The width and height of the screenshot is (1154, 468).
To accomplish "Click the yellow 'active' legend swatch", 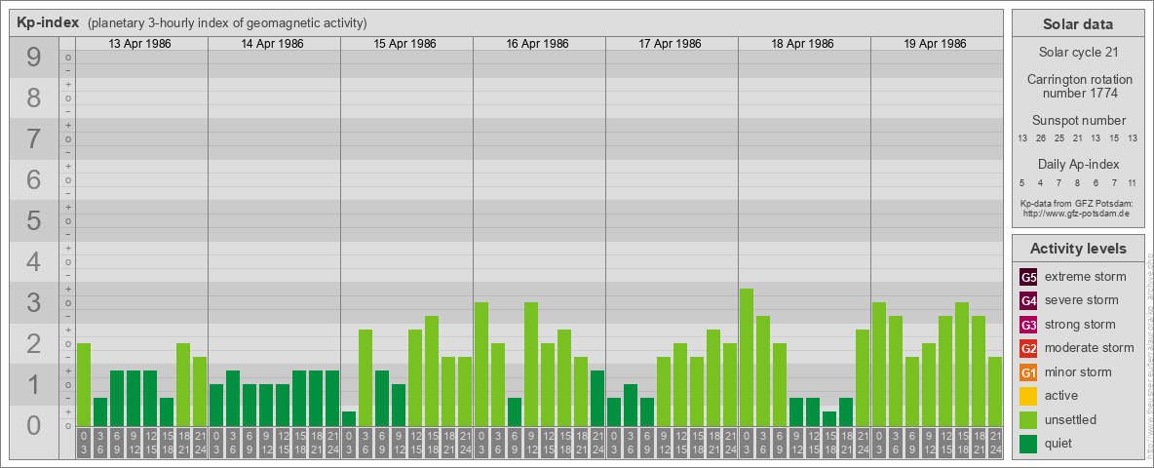I will (x=1028, y=396).
